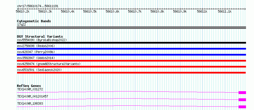
Task: Click the 58610.5k ruler tick label
Action: [90, 11]
